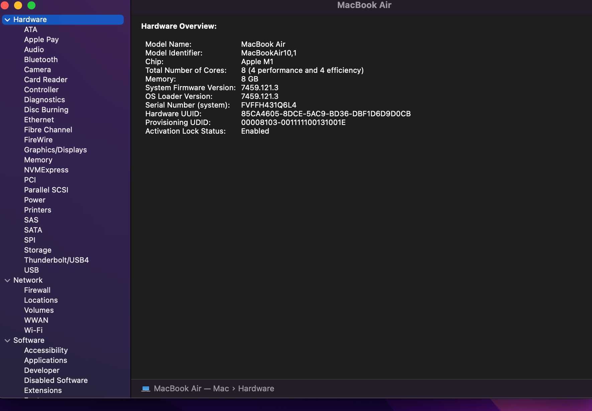Click the total number of cores value
Image resolution: width=592 pixels, height=411 pixels.
[x=302, y=71]
